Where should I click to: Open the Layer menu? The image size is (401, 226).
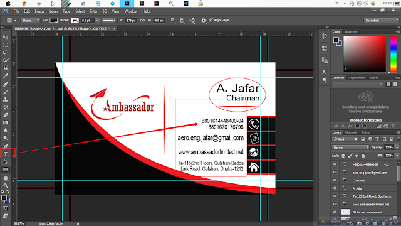click(54, 11)
